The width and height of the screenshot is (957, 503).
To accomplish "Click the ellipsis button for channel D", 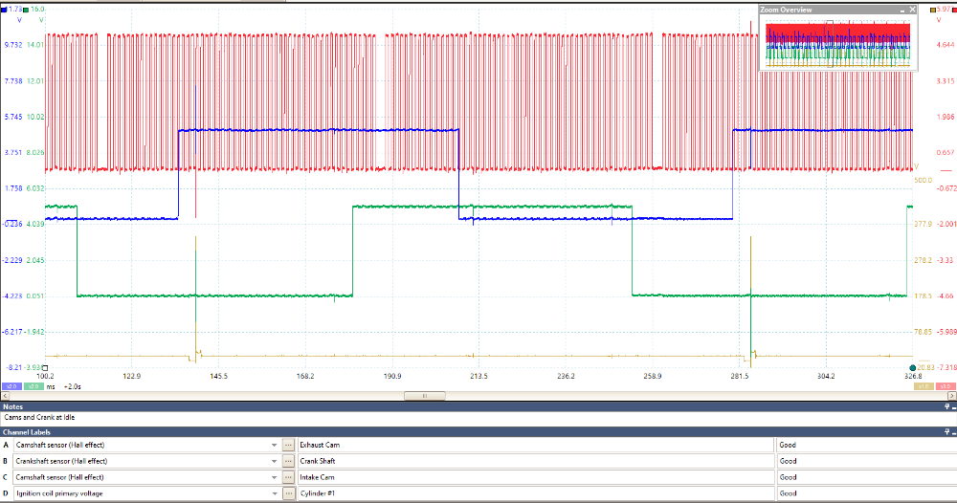I will pos(288,493).
